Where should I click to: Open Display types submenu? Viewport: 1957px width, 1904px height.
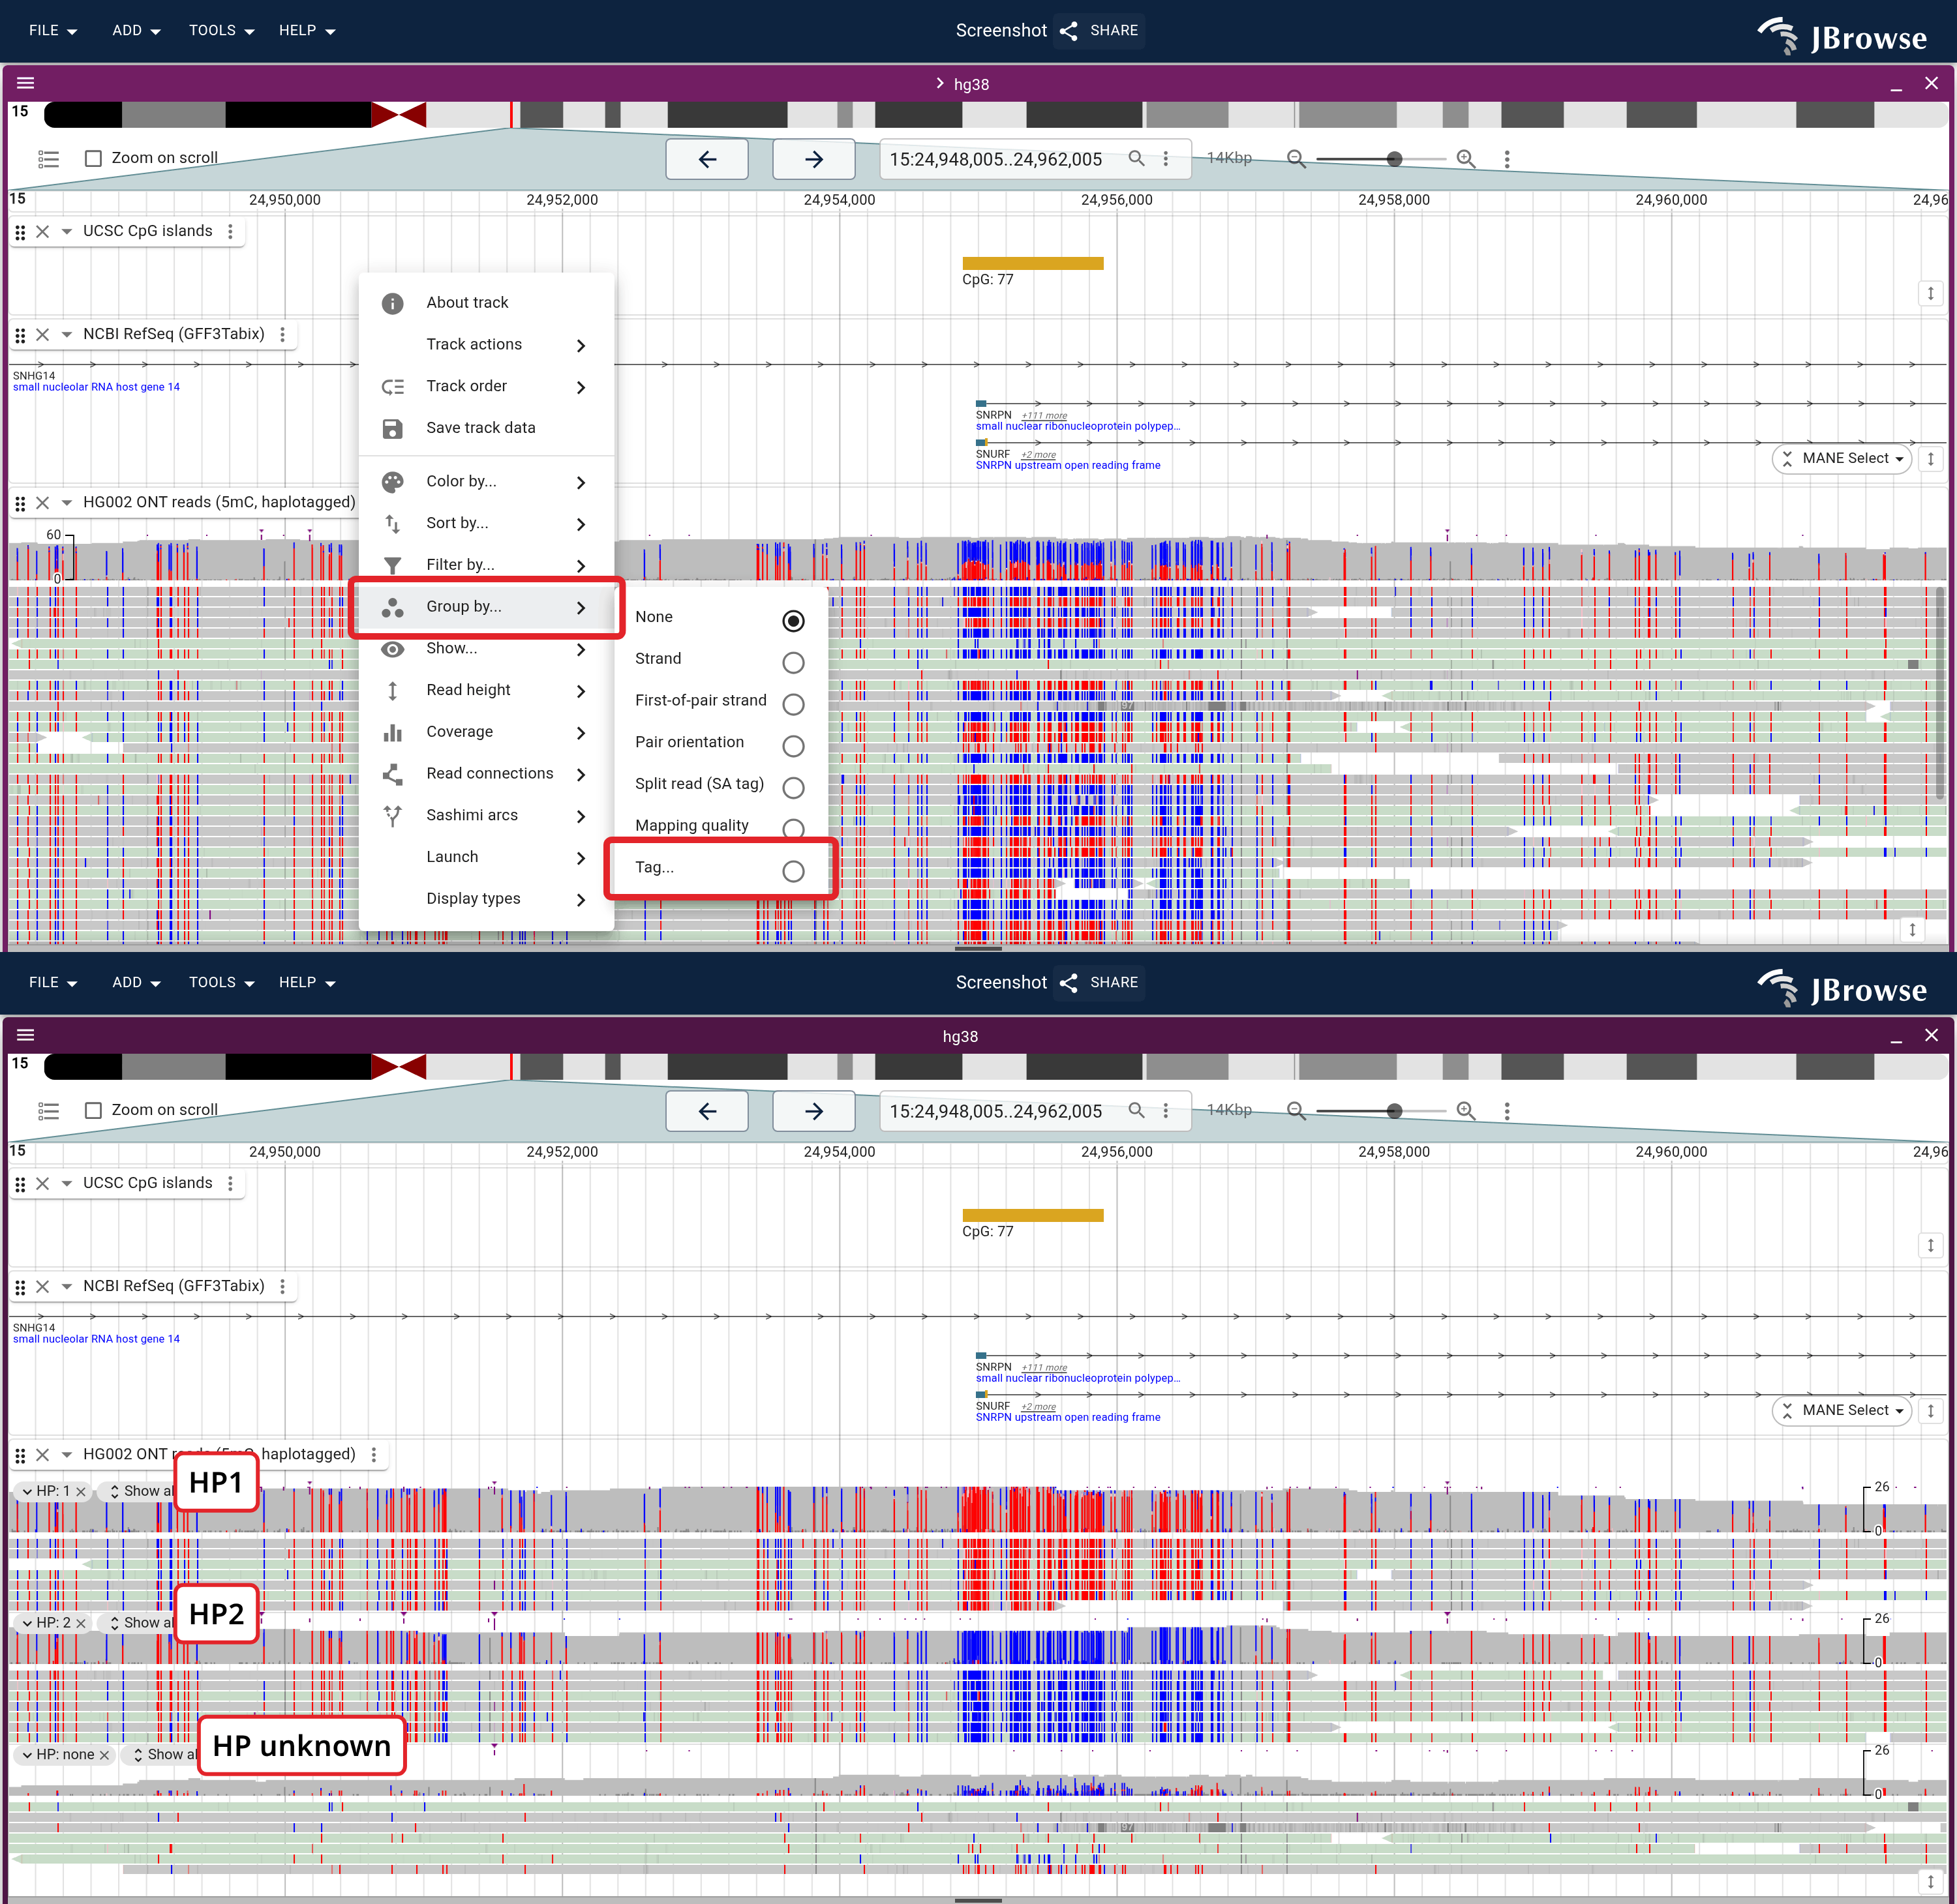coord(486,899)
